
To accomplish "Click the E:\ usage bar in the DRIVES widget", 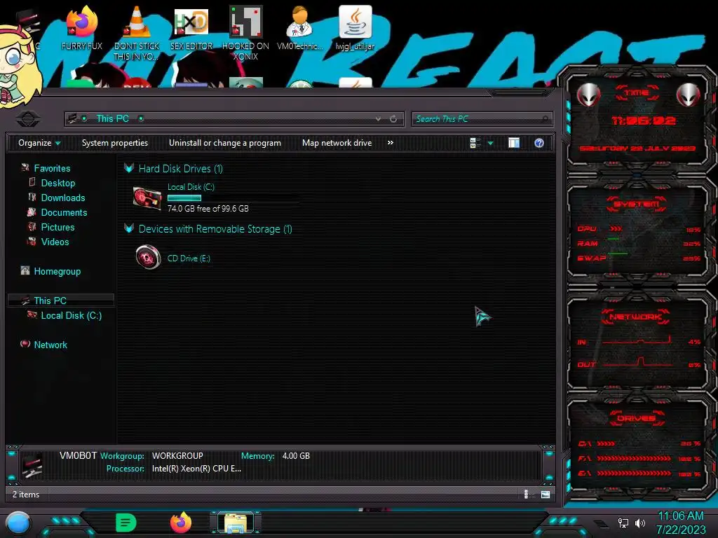I will coord(634,473).
